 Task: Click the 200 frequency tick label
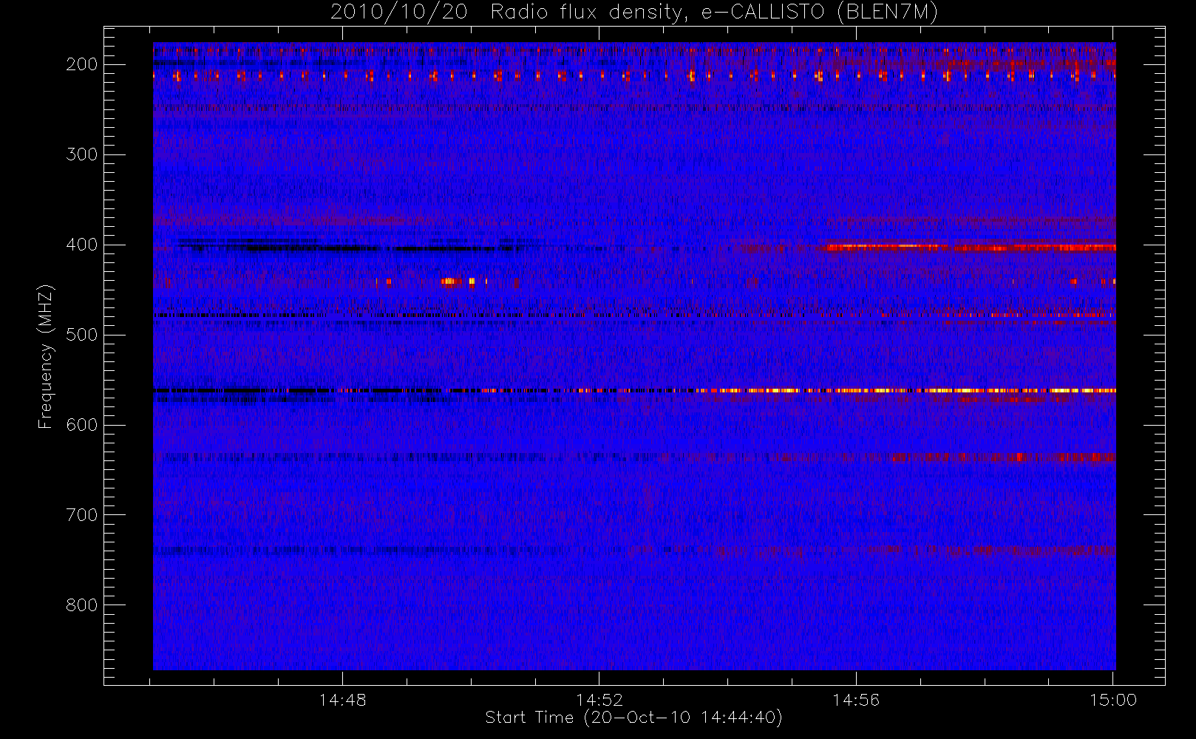(81, 64)
